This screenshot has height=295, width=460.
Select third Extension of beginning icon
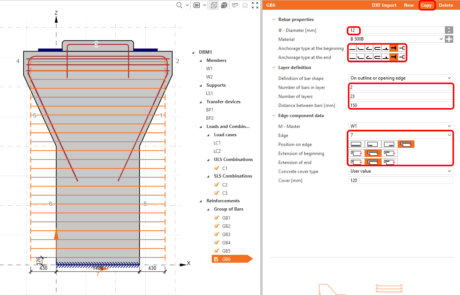pos(389,154)
